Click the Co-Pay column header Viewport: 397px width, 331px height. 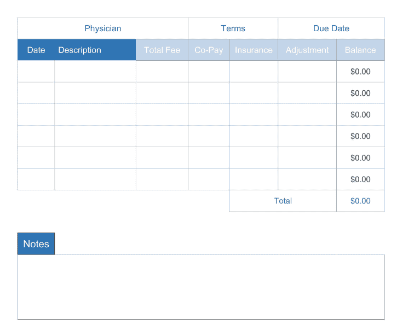209,50
